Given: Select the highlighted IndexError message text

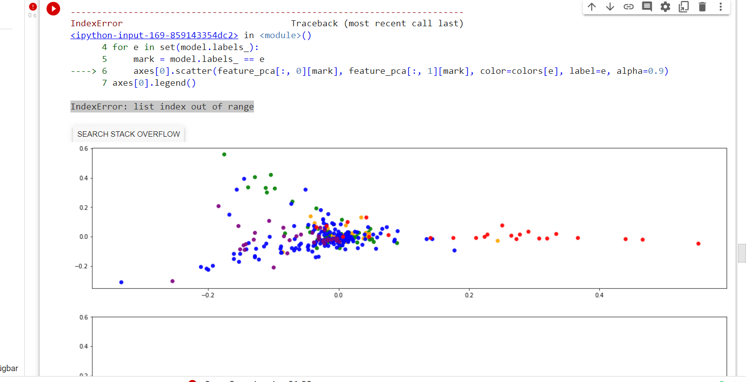Looking at the screenshot, I should [x=162, y=106].
